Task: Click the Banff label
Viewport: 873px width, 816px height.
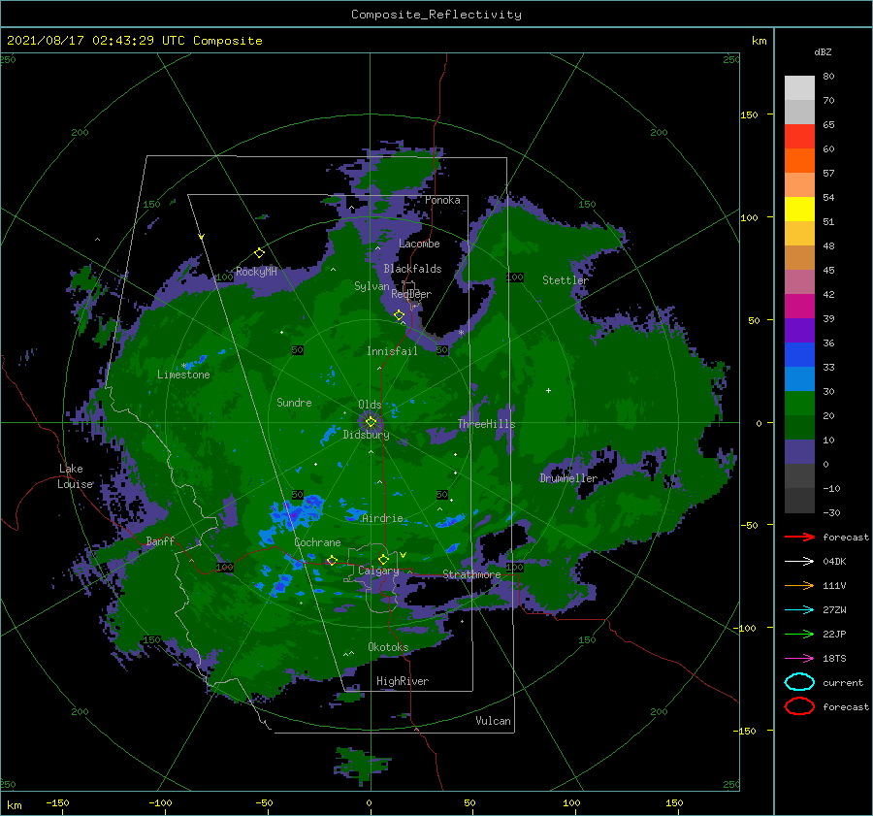Action: pos(160,540)
